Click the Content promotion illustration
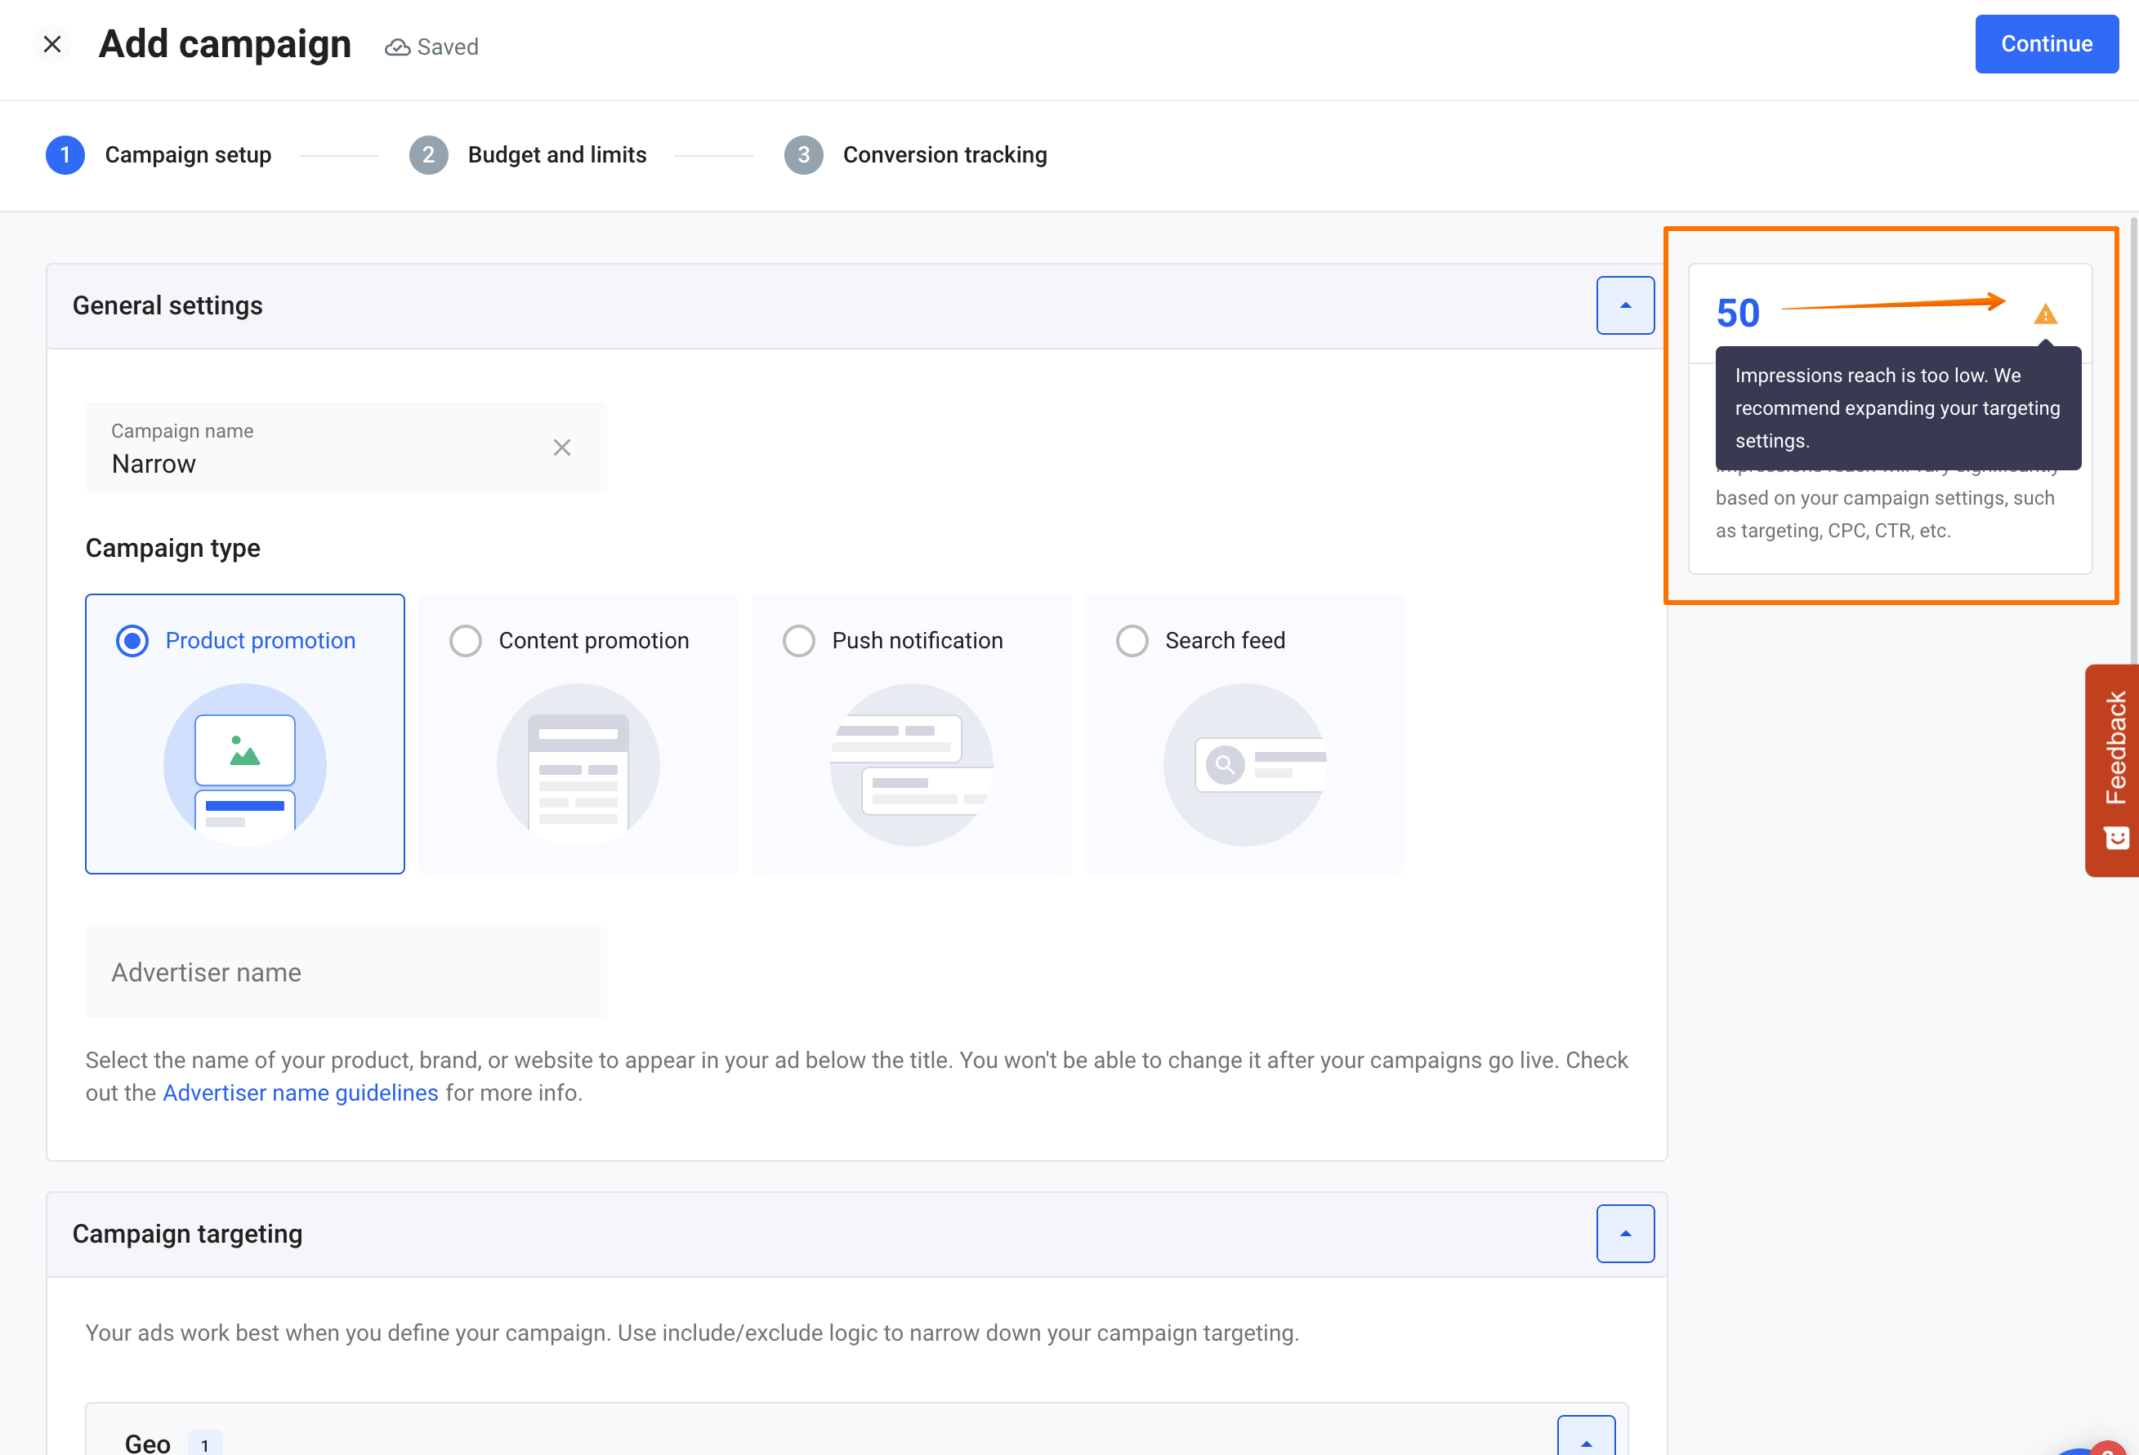The height and width of the screenshot is (1455, 2139). (578, 764)
